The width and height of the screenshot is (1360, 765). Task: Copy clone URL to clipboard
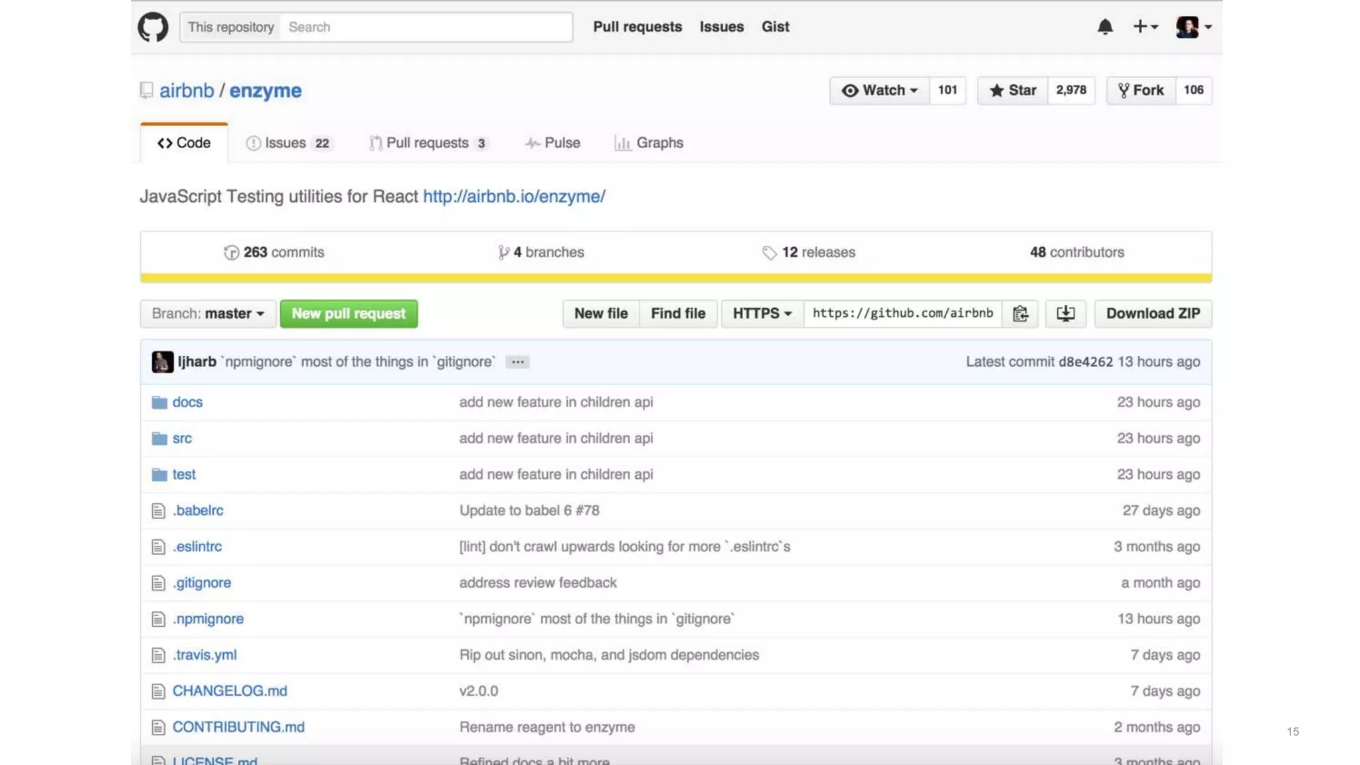(1021, 313)
